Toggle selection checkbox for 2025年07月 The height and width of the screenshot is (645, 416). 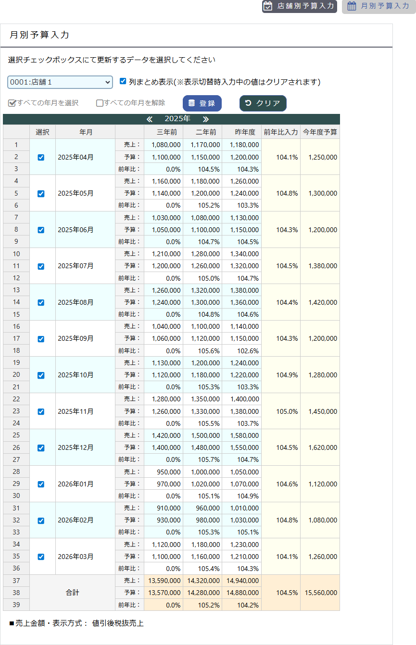point(41,266)
